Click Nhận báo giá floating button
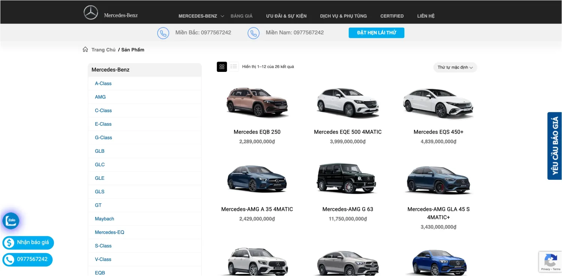 pos(28,243)
